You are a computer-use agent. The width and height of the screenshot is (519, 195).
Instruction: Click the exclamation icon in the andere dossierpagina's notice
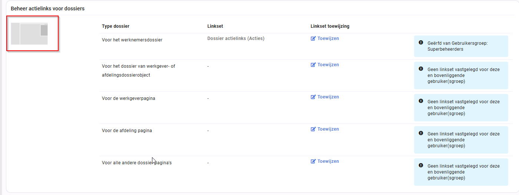[x=421, y=165]
